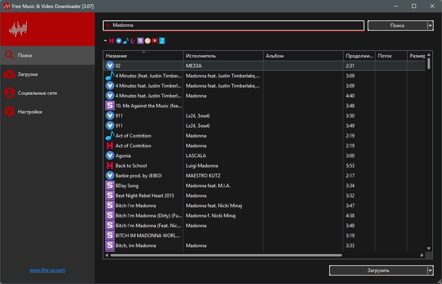This screenshot has height=284, width=442.
Task: Click artist LASCALA
Action: click(x=196, y=156)
